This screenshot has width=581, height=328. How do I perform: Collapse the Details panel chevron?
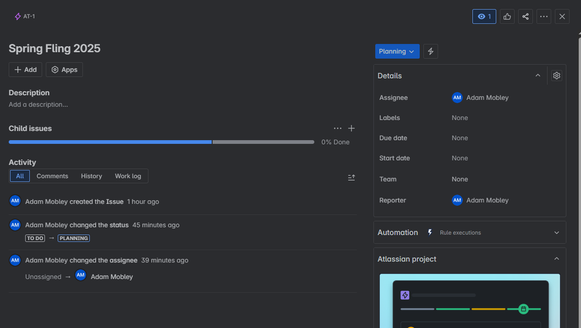point(537,76)
